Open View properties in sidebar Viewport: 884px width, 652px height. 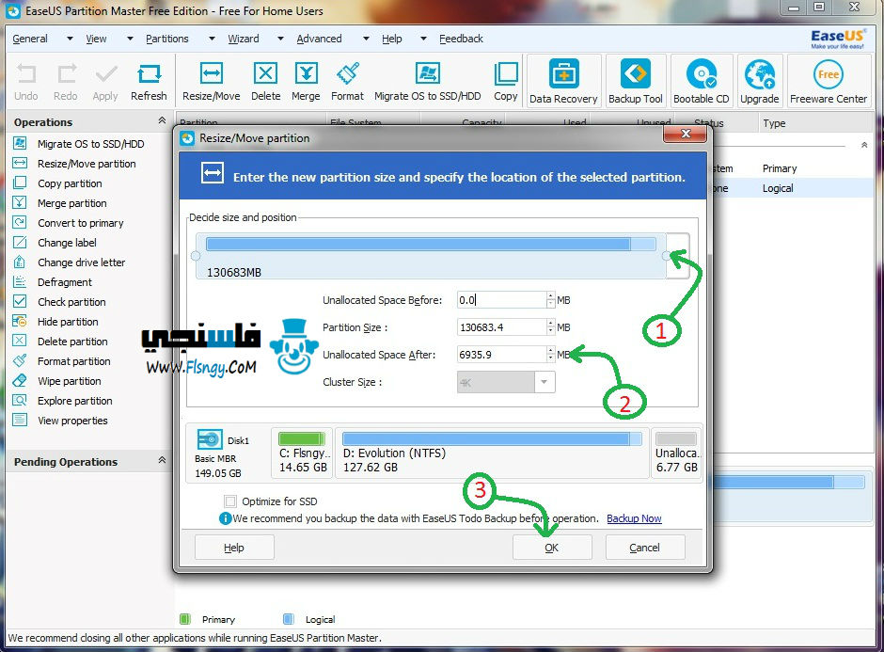(x=72, y=421)
